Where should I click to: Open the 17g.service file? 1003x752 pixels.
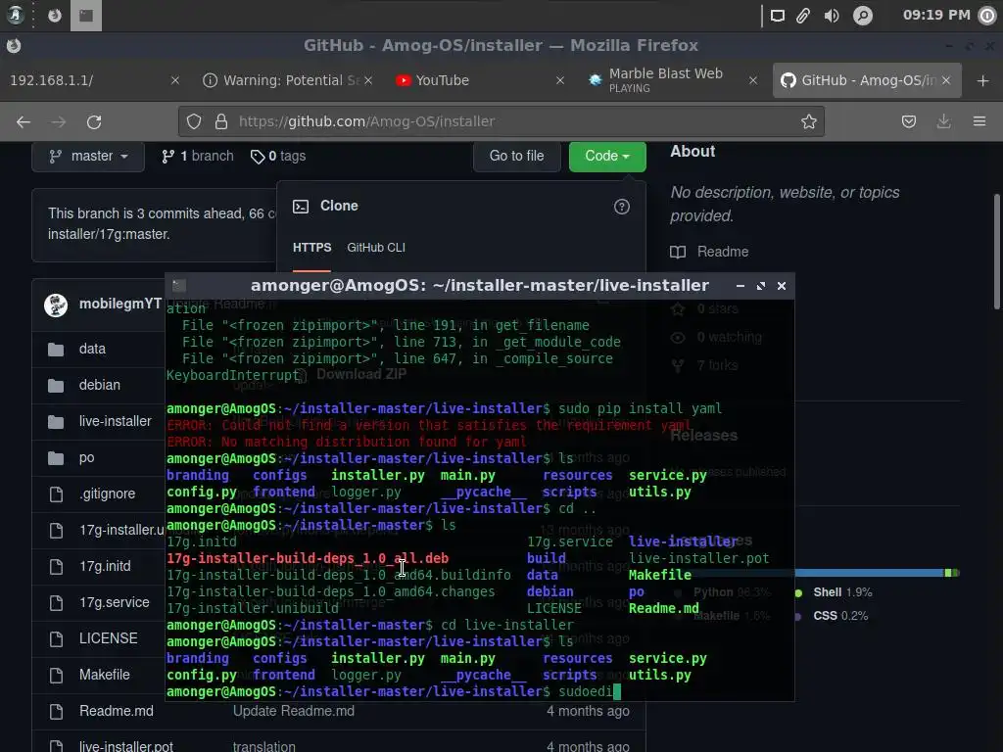coord(114,602)
